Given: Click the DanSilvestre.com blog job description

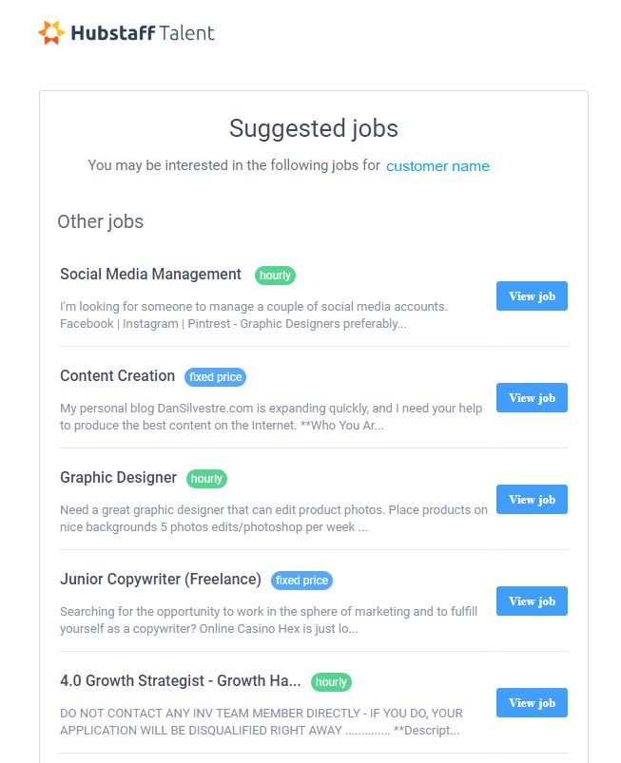Looking at the screenshot, I should click(271, 417).
